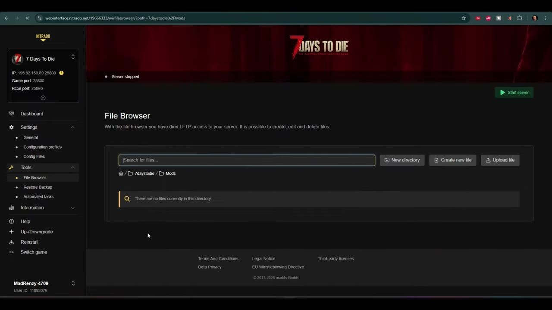Open the browser three-dot menu
Viewport: 552px width, 310px height.
coord(546,18)
